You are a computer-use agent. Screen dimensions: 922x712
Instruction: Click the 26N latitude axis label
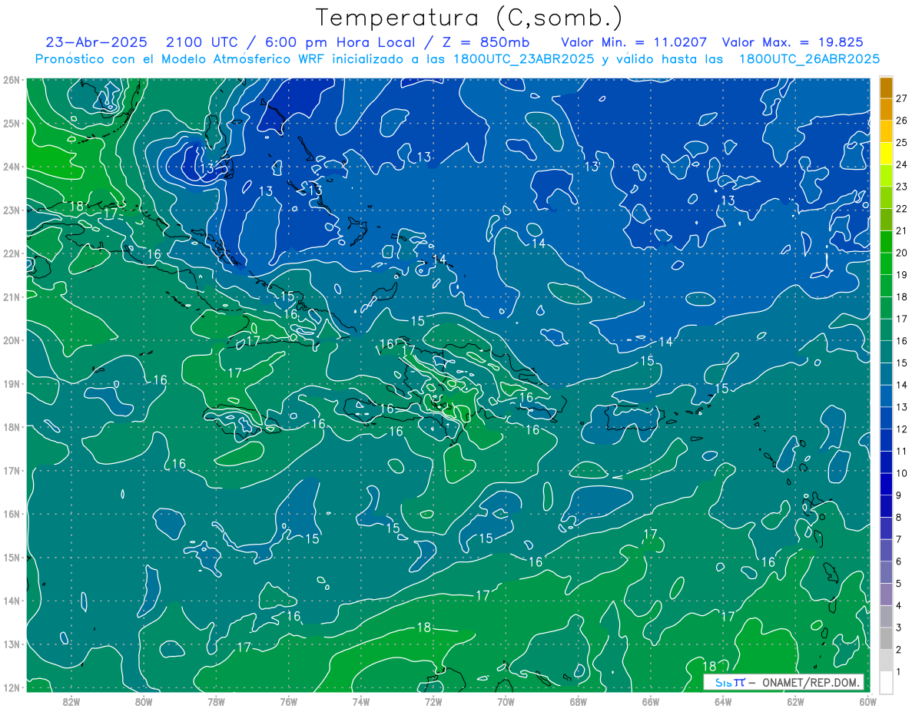point(11,80)
